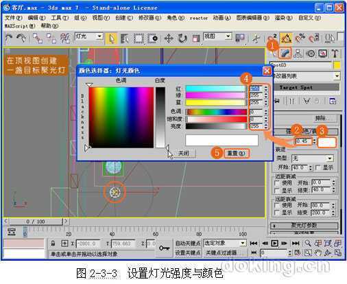Open the 工具 menu
The image size is (347, 284).
click(x=60, y=18)
